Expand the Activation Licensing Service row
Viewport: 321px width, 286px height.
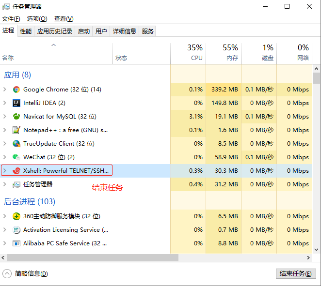[5, 229]
